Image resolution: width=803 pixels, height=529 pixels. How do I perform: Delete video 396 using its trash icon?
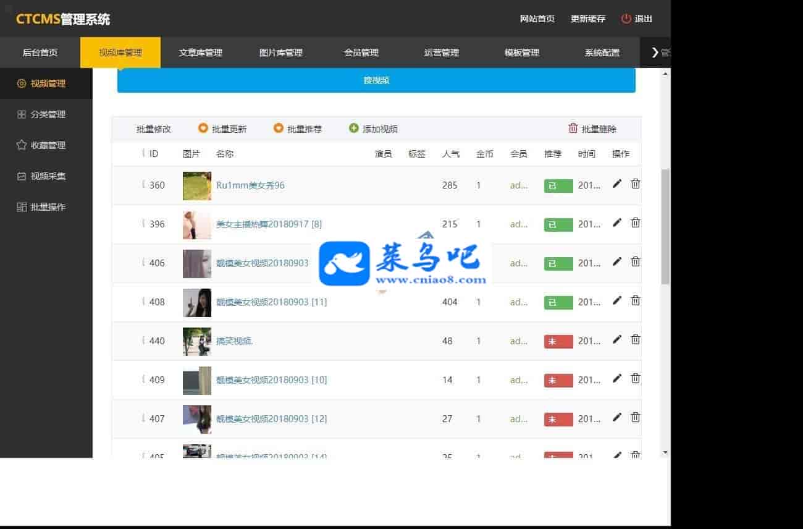click(x=635, y=222)
